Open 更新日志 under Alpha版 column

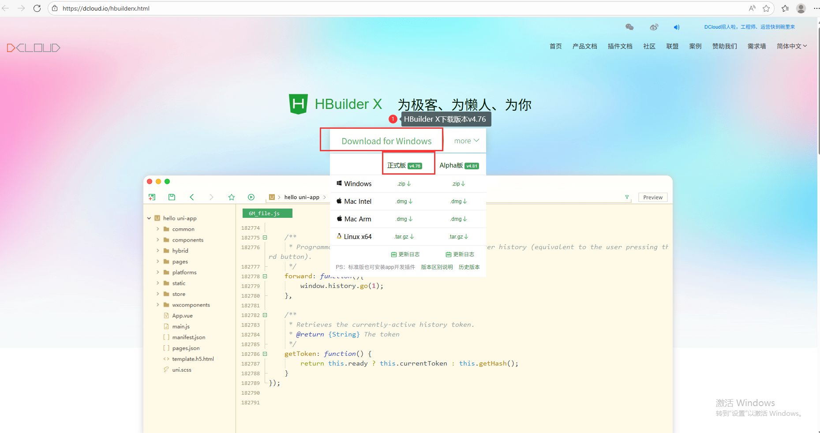(x=460, y=254)
